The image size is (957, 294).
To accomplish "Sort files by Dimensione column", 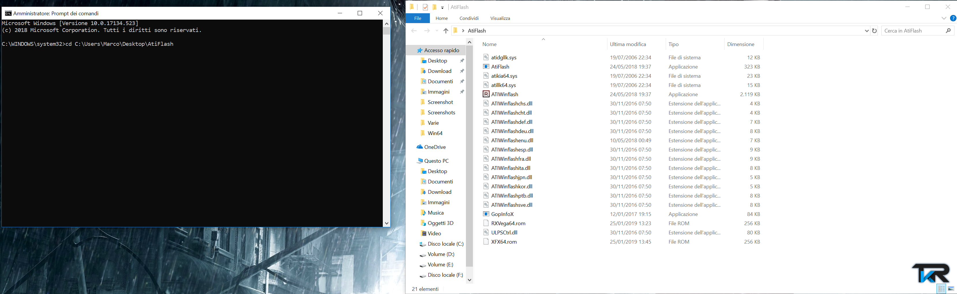I will (741, 44).
